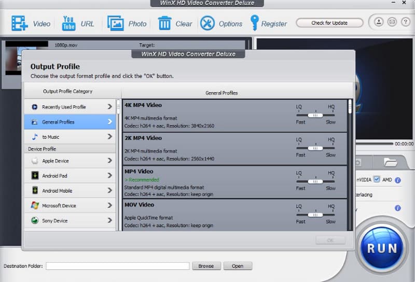Click the Recently Used Profile icon

(34, 107)
